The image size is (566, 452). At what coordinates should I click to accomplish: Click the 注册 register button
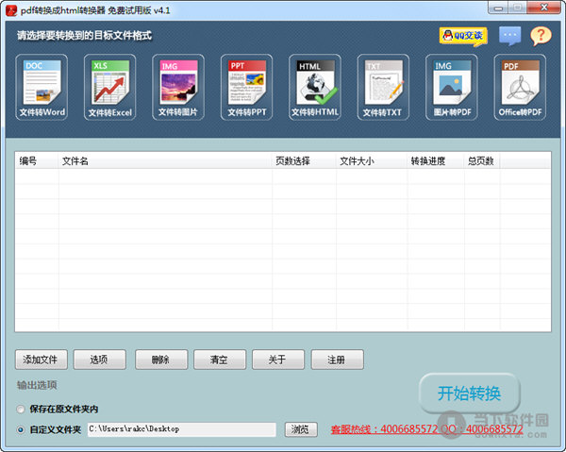tap(337, 360)
